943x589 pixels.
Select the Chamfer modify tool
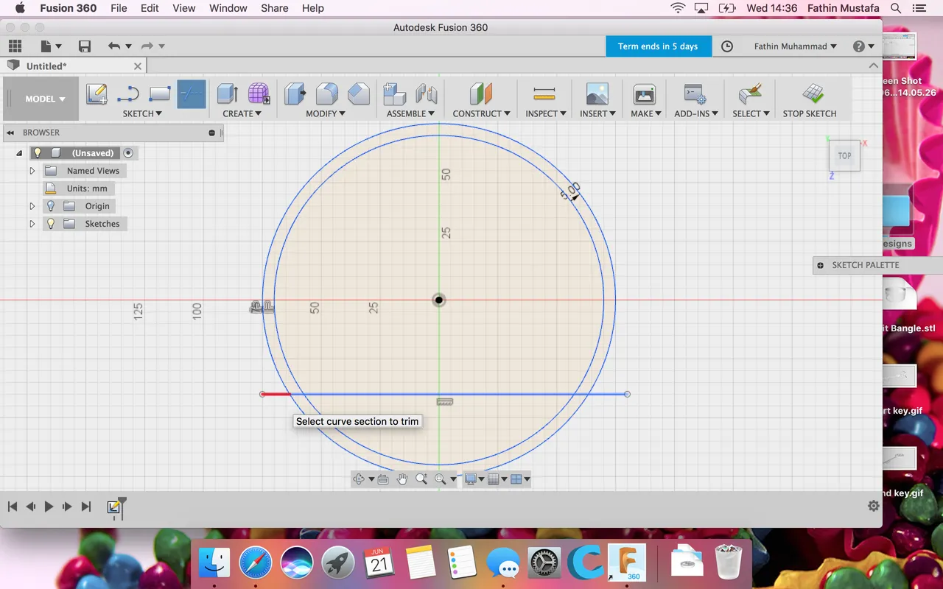coord(359,94)
